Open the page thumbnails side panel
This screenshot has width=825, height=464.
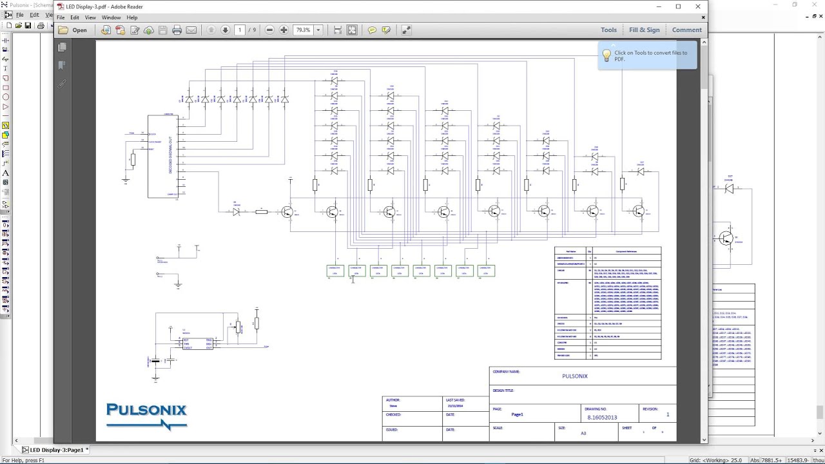(62, 47)
